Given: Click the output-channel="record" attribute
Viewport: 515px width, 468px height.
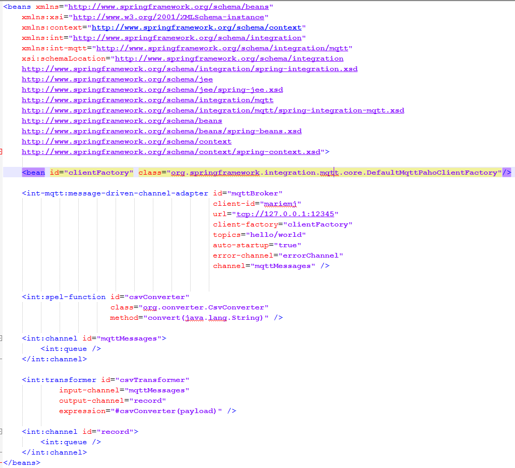Looking at the screenshot, I should tap(112, 401).
